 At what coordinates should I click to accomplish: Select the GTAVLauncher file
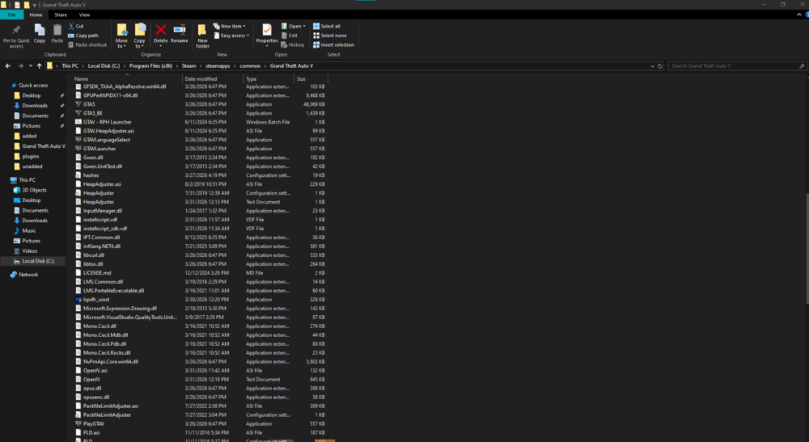tap(100, 149)
